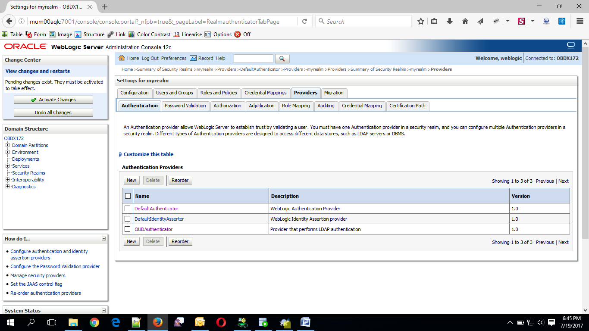Open the OUDAuthenticator provider link
The width and height of the screenshot is (589, 331).
click(154, 229)
